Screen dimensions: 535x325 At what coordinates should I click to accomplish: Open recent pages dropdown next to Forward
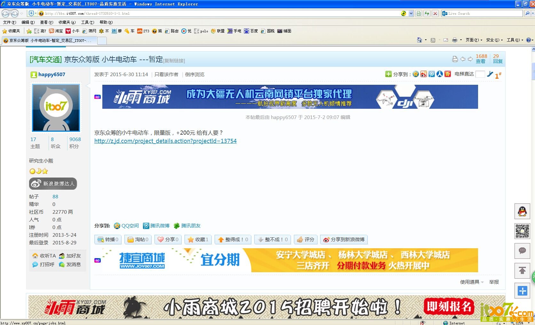click(x=21, y=13)
